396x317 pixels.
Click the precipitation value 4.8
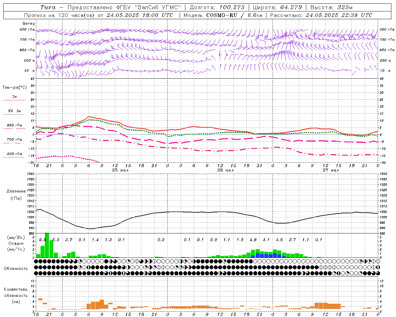[x=253, y=240]
